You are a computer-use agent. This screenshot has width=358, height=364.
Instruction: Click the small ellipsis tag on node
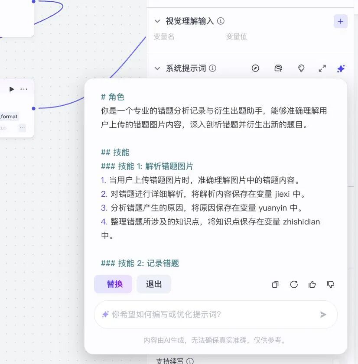(x=22, y=128)
